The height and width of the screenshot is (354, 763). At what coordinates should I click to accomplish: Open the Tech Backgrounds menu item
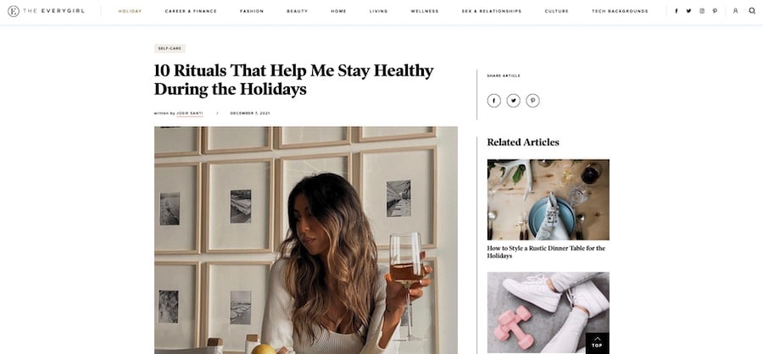pos(620,11)
